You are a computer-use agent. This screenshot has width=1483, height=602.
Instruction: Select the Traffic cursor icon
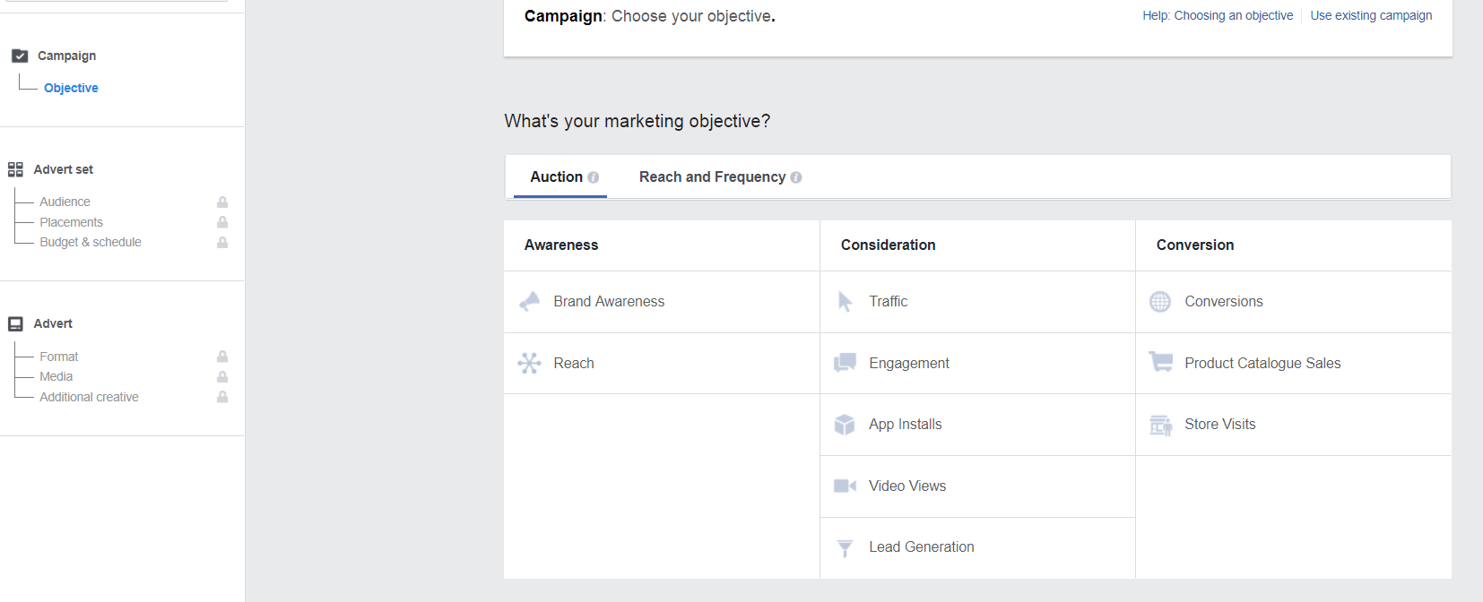pyautogui.click(x=845, y=302)
